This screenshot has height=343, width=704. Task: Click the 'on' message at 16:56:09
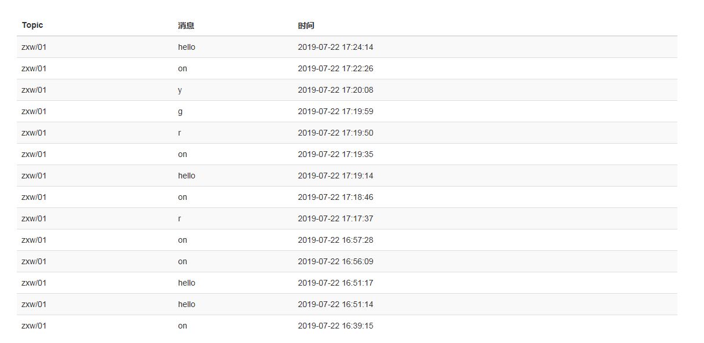coord(183,261)
